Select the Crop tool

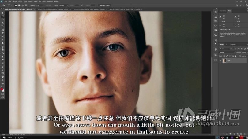pyautogui.click(x=2, y=26)
